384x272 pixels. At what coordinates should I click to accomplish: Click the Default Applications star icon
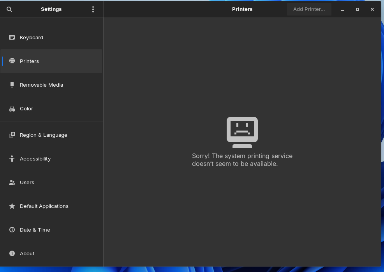click(x=12, y=206)
